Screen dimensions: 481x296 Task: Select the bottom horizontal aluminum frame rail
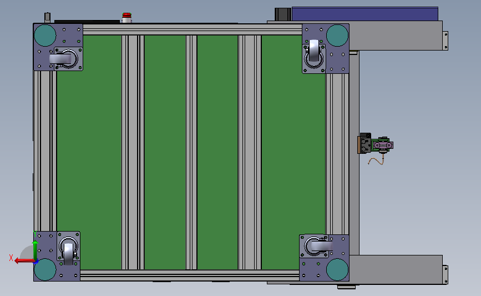[x=190, y=275]
